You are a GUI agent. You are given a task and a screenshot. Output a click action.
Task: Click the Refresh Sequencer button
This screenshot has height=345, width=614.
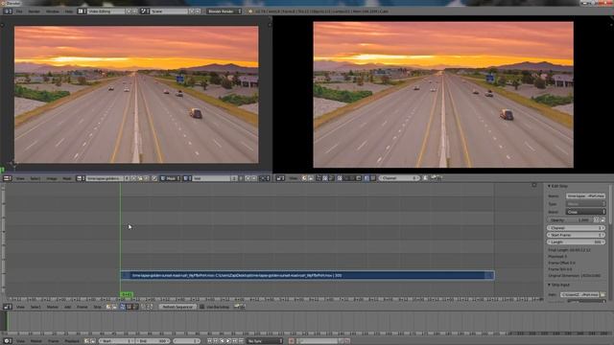click(177, 307)
